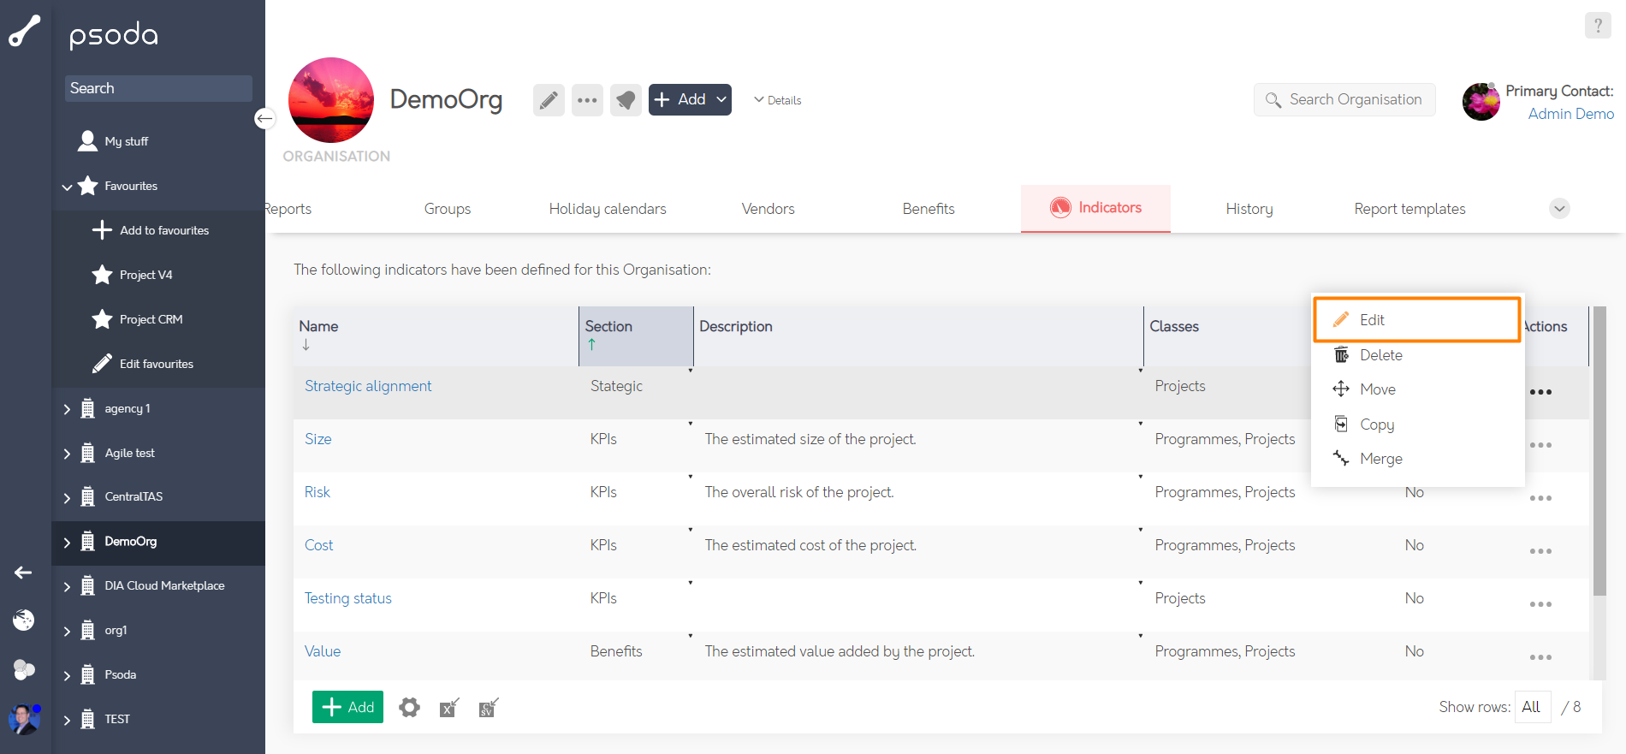
Task: Open the three-dot more options button beside DemoOrg
Action: pos(587,100)
